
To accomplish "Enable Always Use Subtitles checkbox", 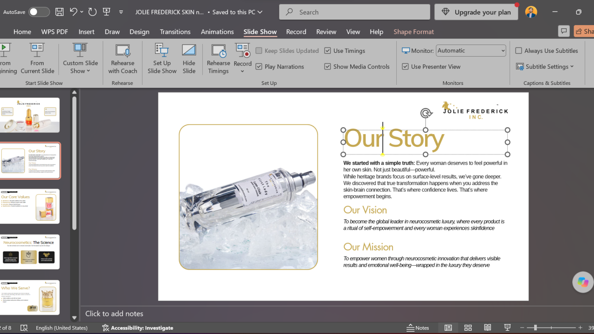I will coord(519,51).
